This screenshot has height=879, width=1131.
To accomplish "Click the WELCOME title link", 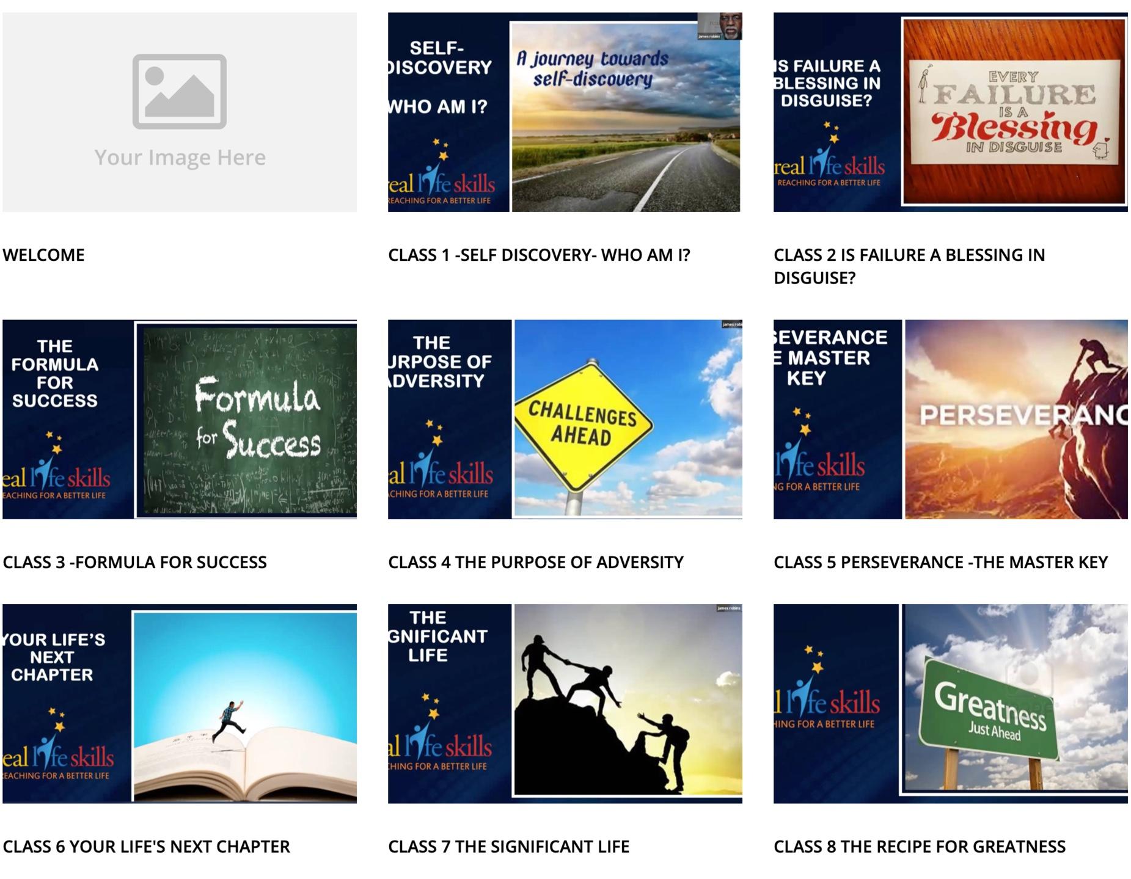I will point(44,255).
